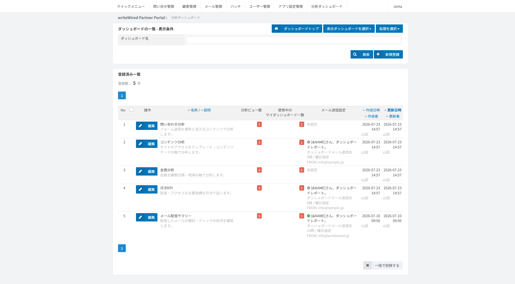Click FROM: info@writewired.jp text
This screenshot has width=515, height=284.
coord(328,236)
